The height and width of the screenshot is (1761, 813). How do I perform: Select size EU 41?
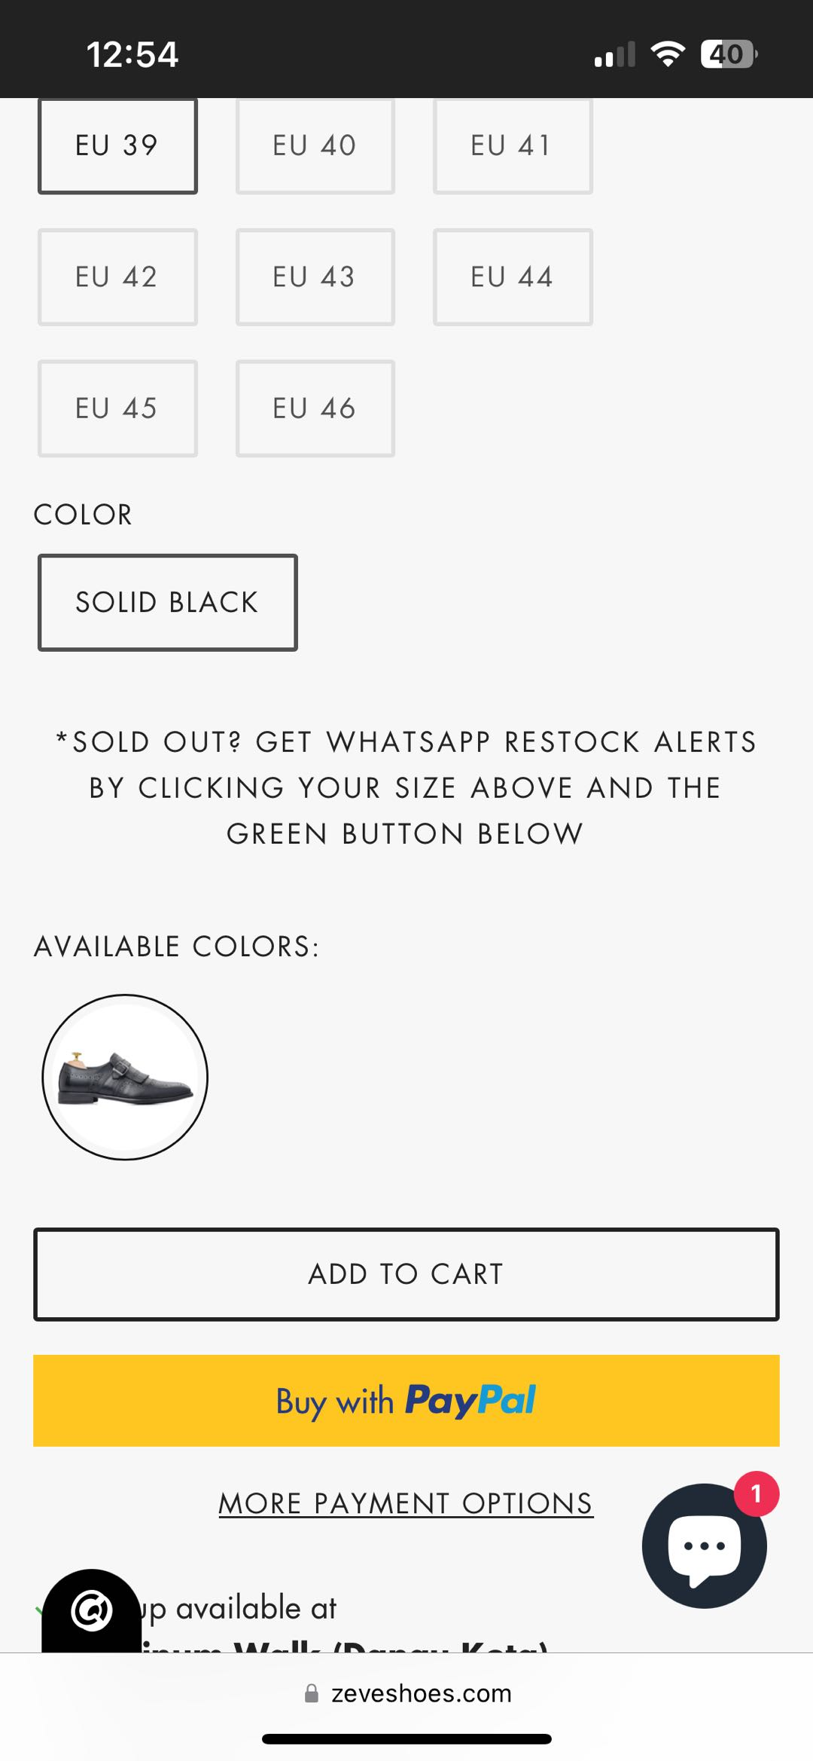pyautogui.click(x=513, y=145)
